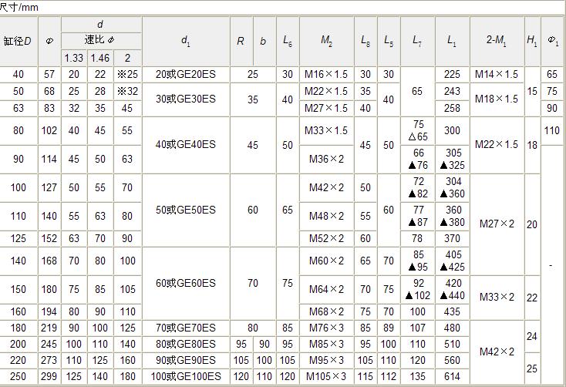Click the '40或GE40ES' cell
Viewport: 566px width, 387px height.
186,145
